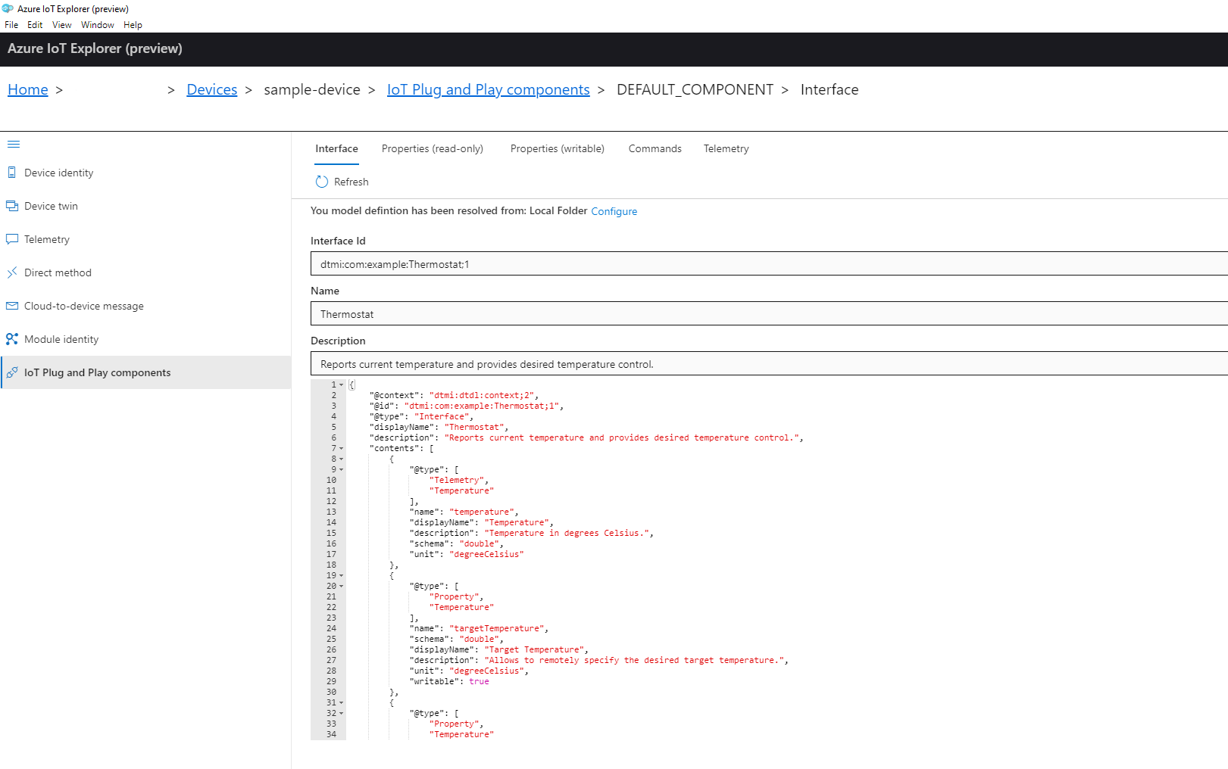
Task: Collapse the contents array on line 7
Action: click(x=340, y=448)
